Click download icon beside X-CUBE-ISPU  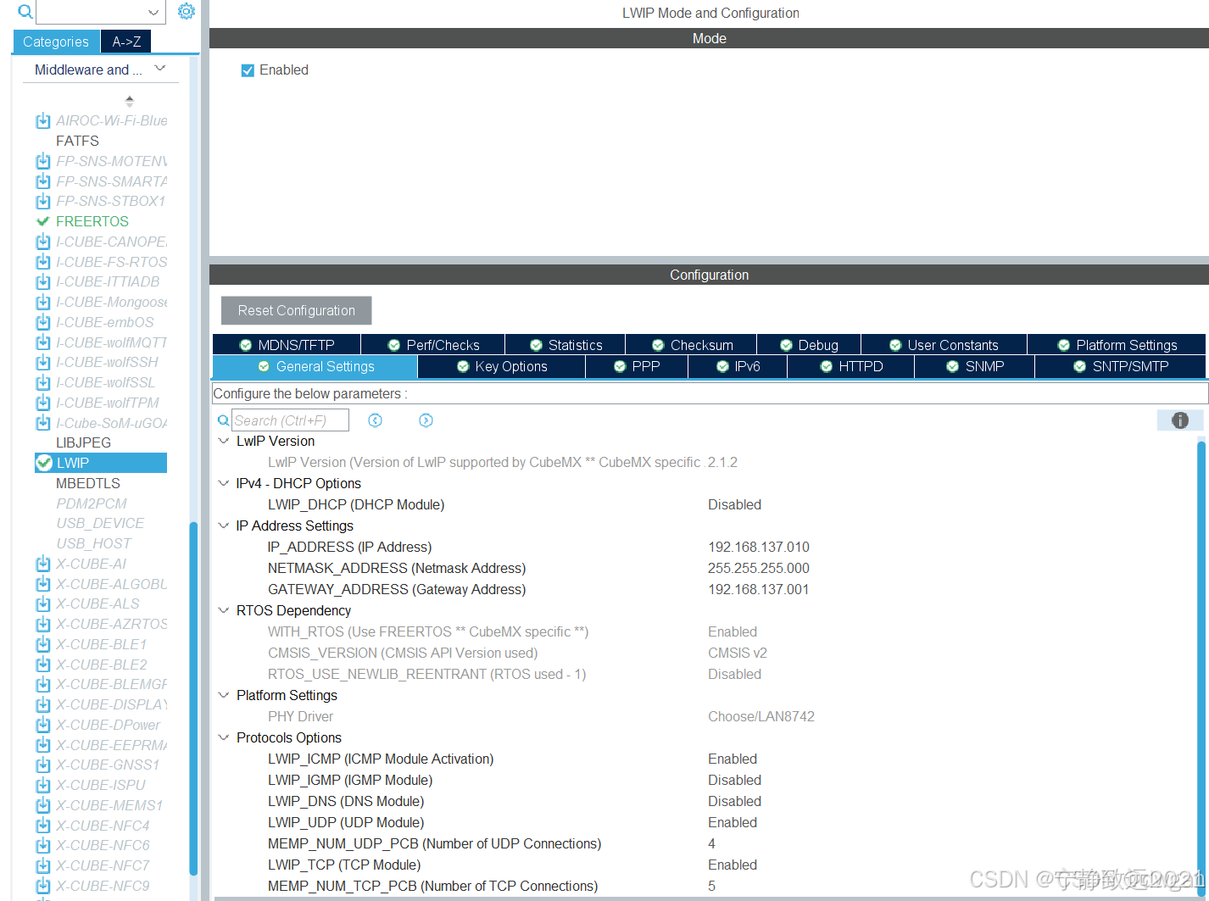43,785
